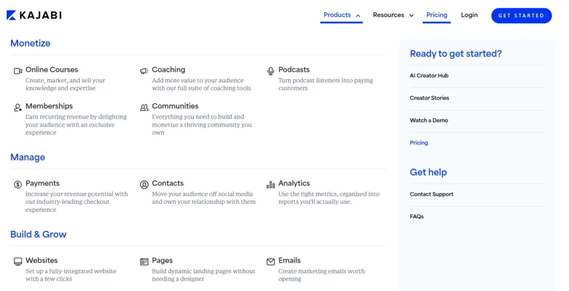The image size is (569, 291).
Task: Click the Podcasts microphone icon
Action: tap(271, 71)
